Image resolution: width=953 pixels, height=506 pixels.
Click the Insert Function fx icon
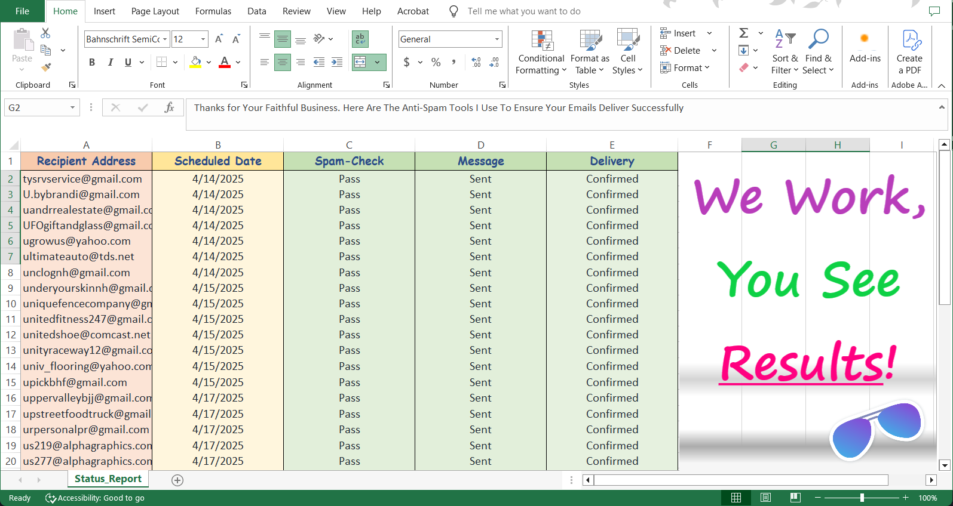[x=169, y=107]
